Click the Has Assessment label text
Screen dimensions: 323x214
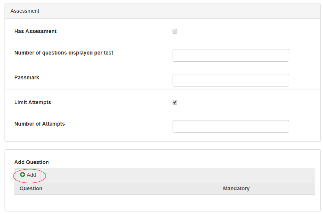tap(35, 31)
